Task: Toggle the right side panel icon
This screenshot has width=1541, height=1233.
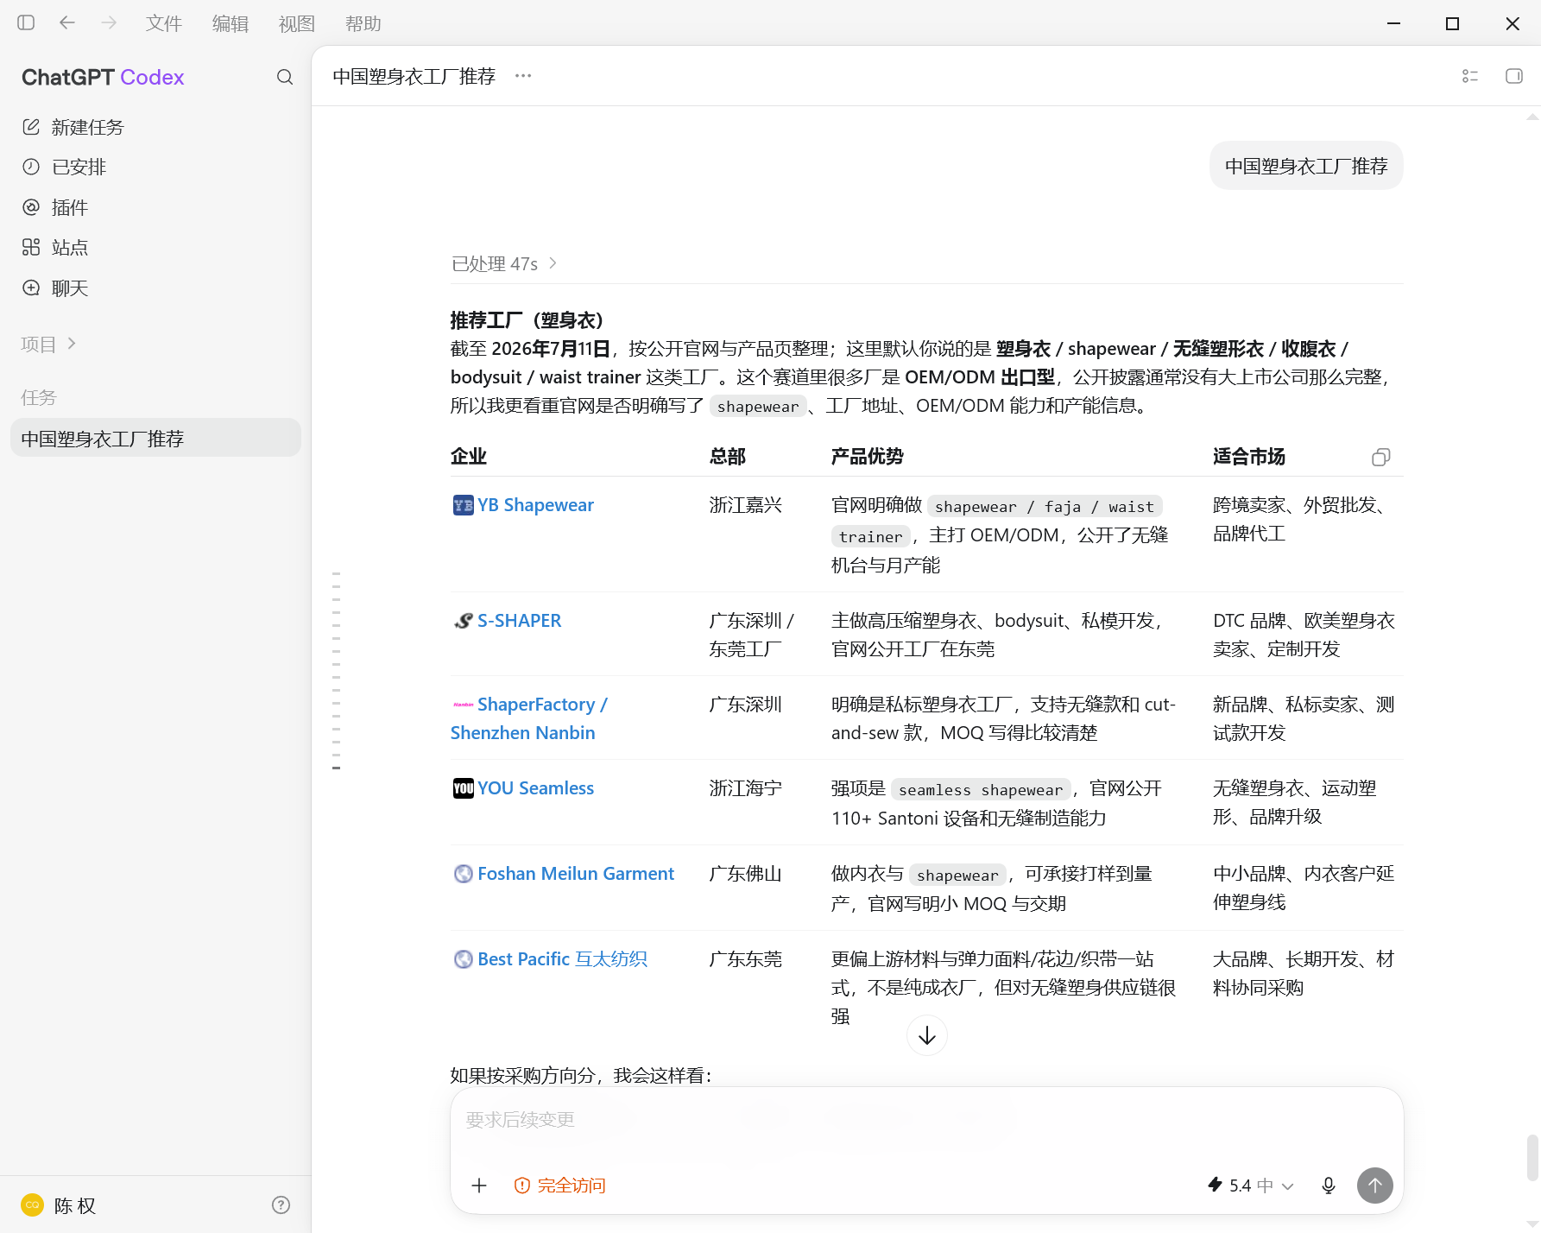Action: (x=1514, y=76)
